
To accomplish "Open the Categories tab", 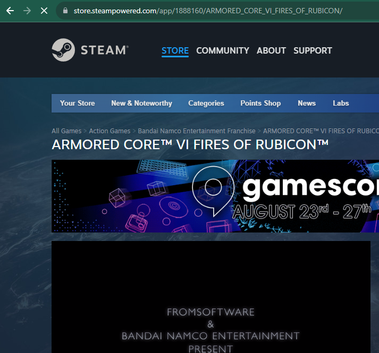I will tap(206, 103).
